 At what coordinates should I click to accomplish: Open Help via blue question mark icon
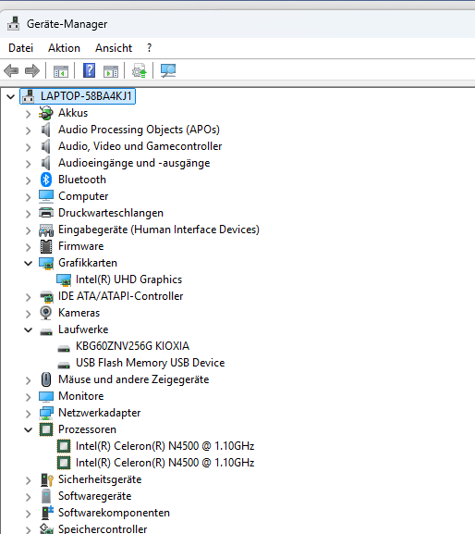tap(89, 70)
